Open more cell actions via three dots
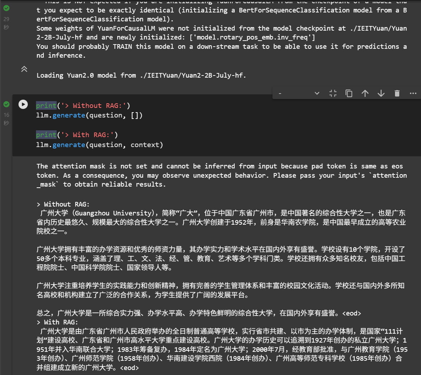 tap(413, 93)
